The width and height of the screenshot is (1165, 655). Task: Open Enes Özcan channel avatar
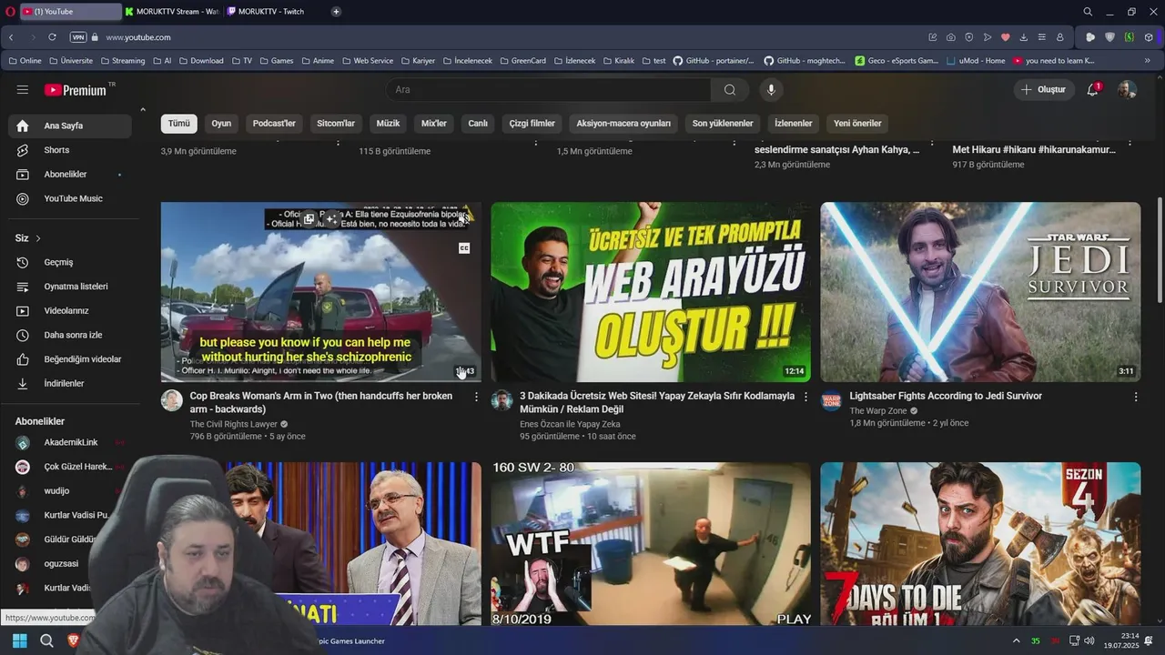click(501, 400)
